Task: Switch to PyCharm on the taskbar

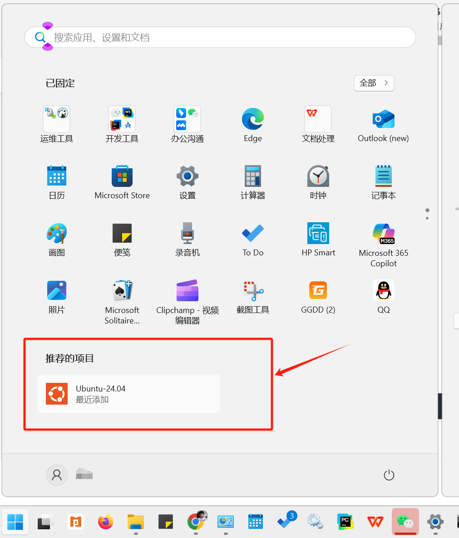Action: pyautogui.click(x=345, y=522)
